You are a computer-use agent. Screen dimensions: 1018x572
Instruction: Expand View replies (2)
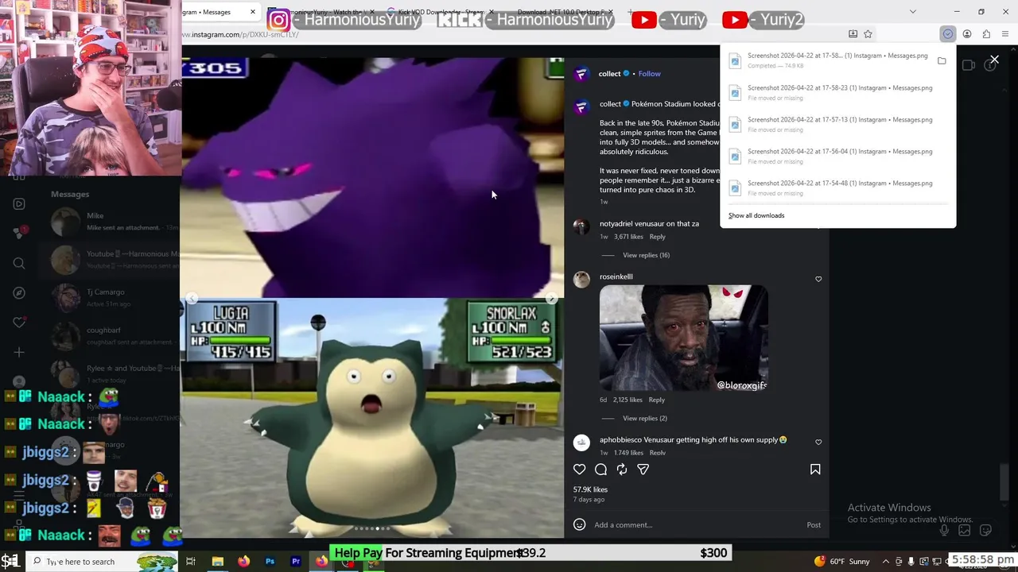(x=645, y=418)
